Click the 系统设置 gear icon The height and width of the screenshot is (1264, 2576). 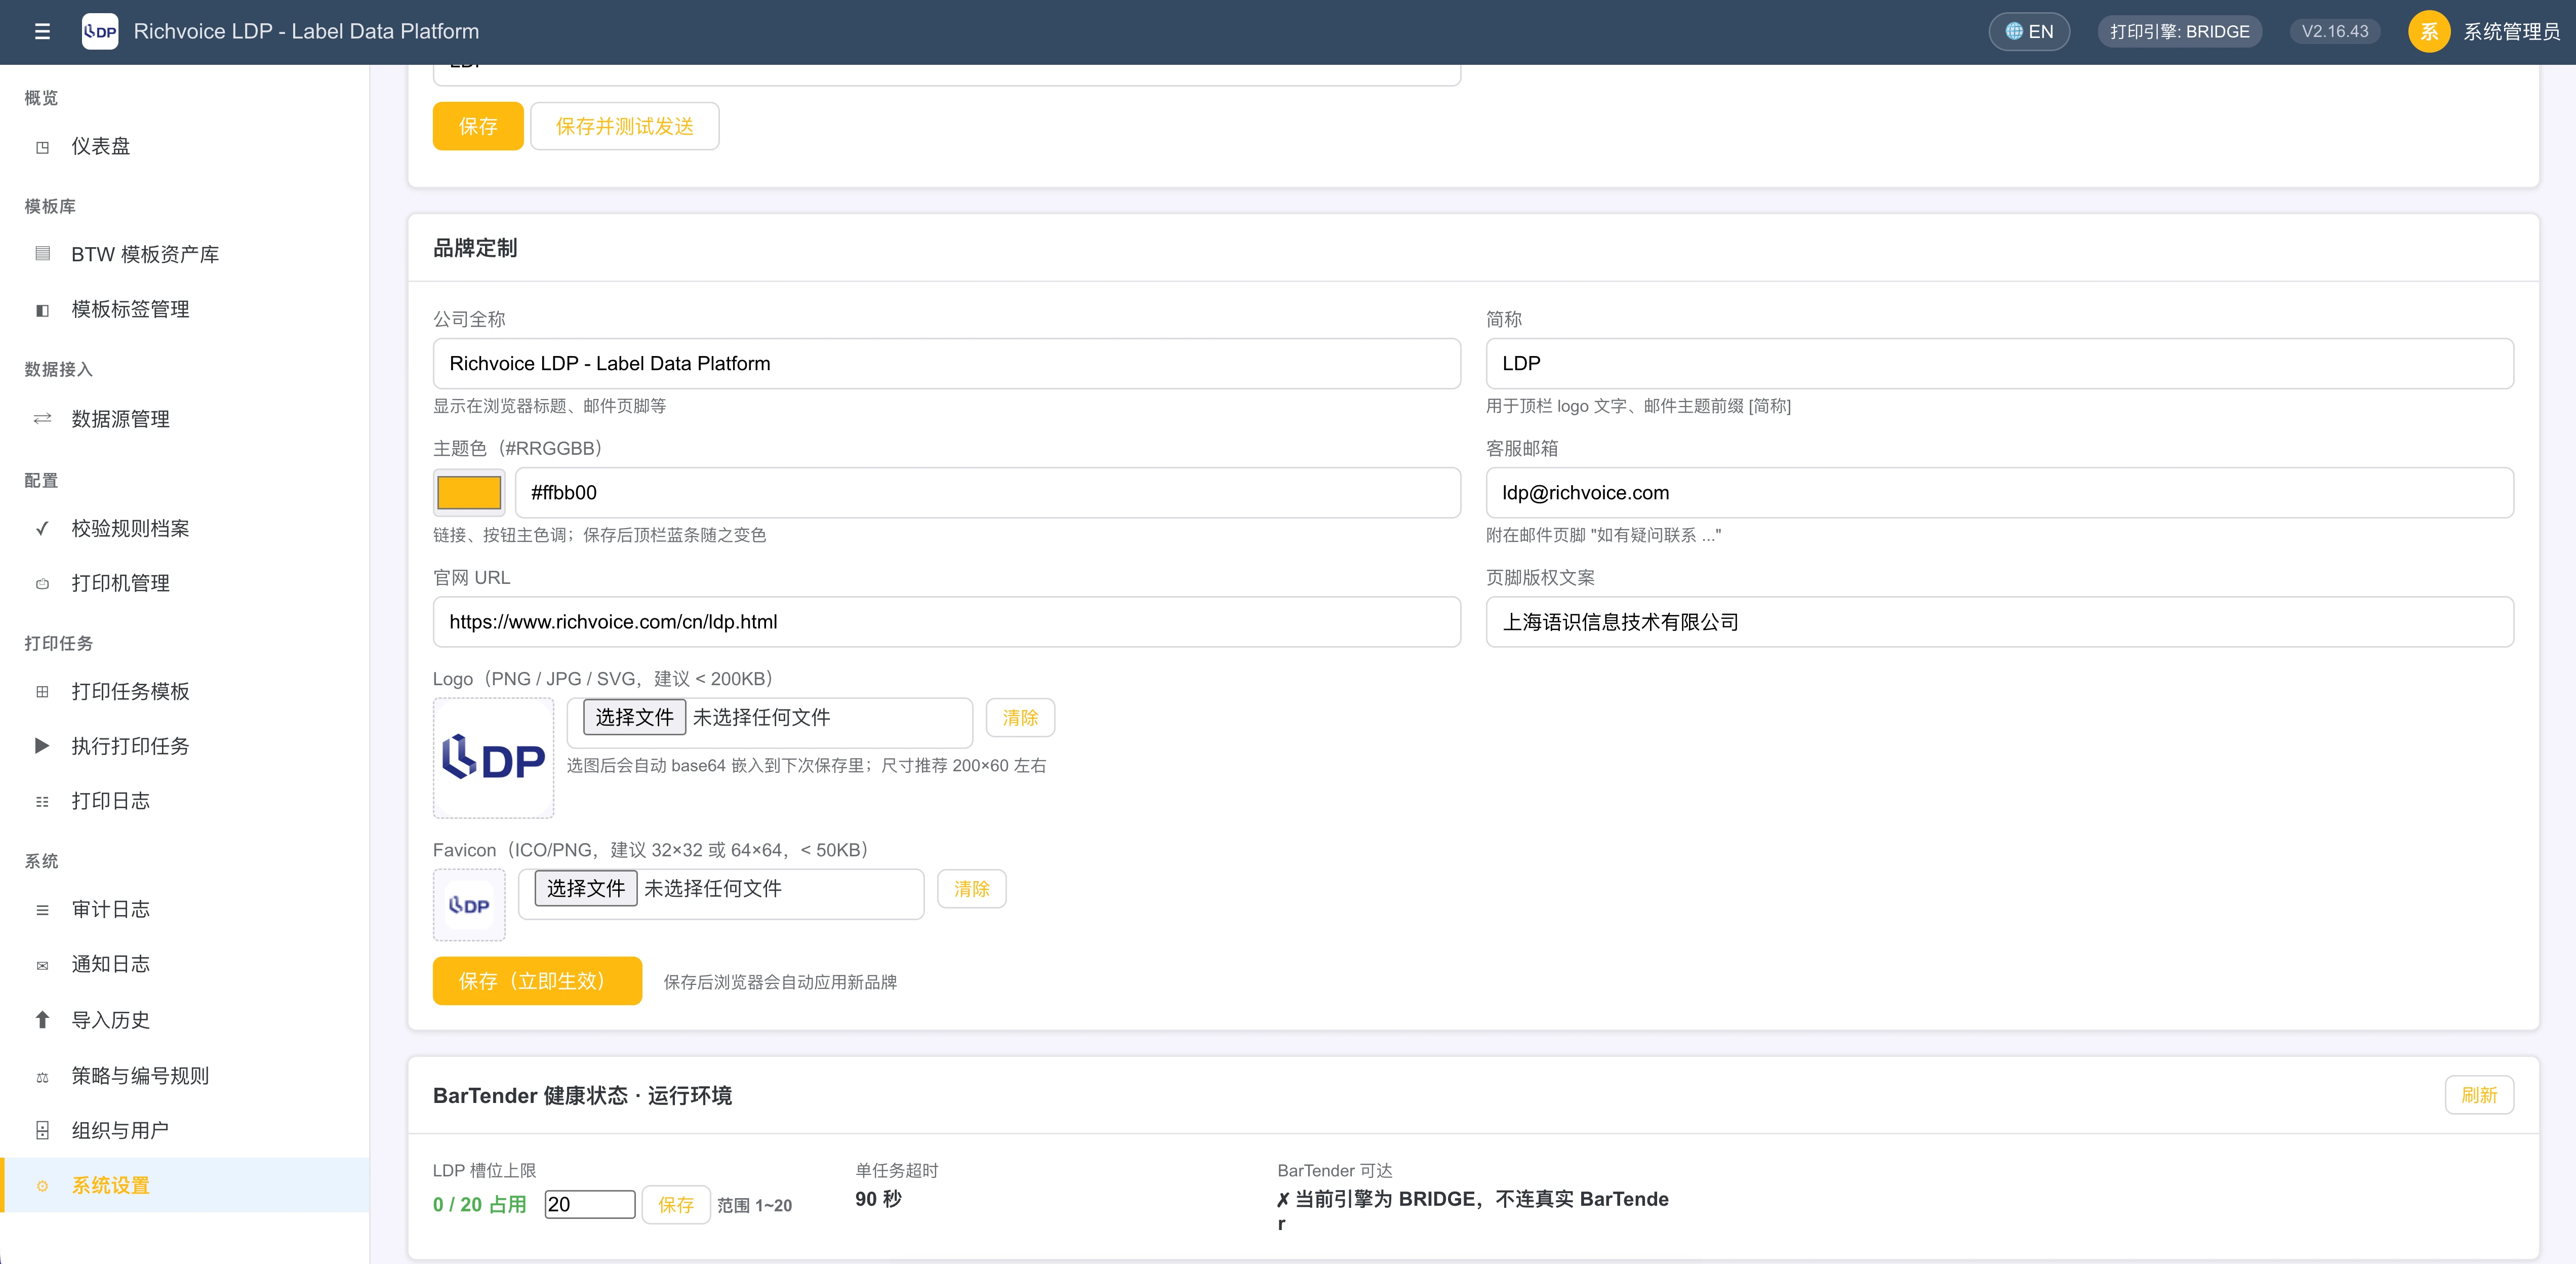(42, 1187)
